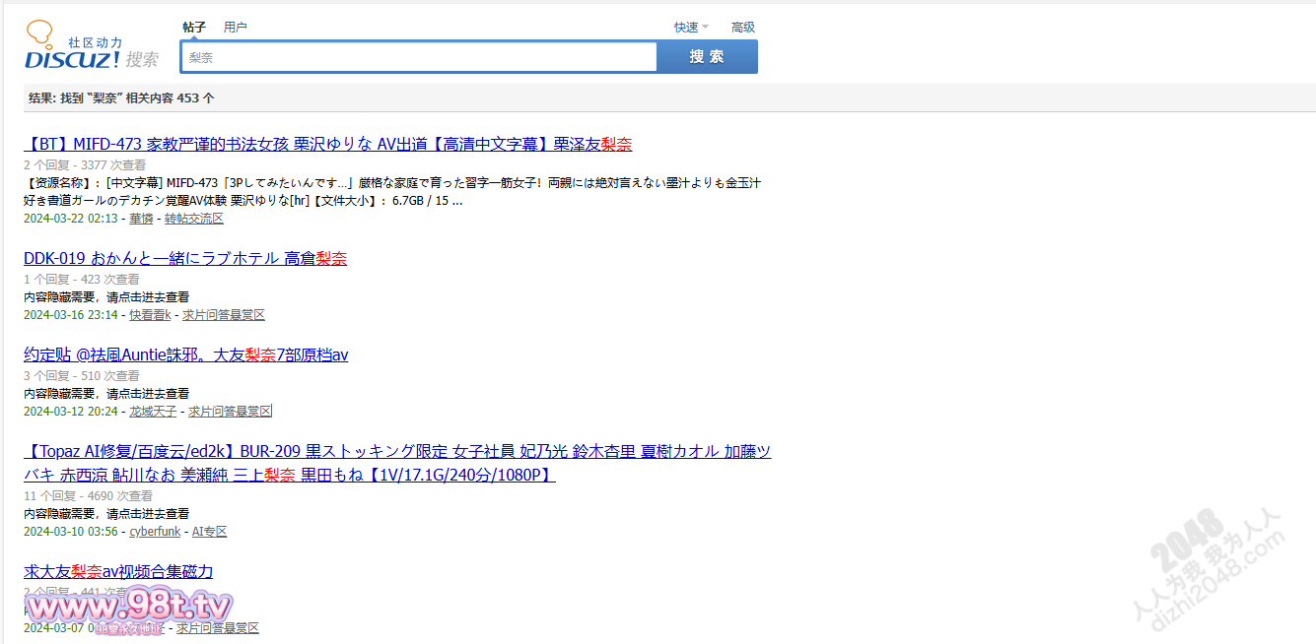Open the 高级 advanced search link
The height and width of the screenshot is (644, 1316).
(742, 28)
